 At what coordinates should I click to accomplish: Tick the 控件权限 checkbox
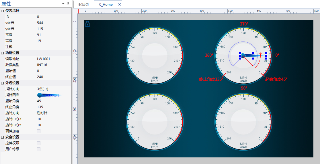pos(39,143)
